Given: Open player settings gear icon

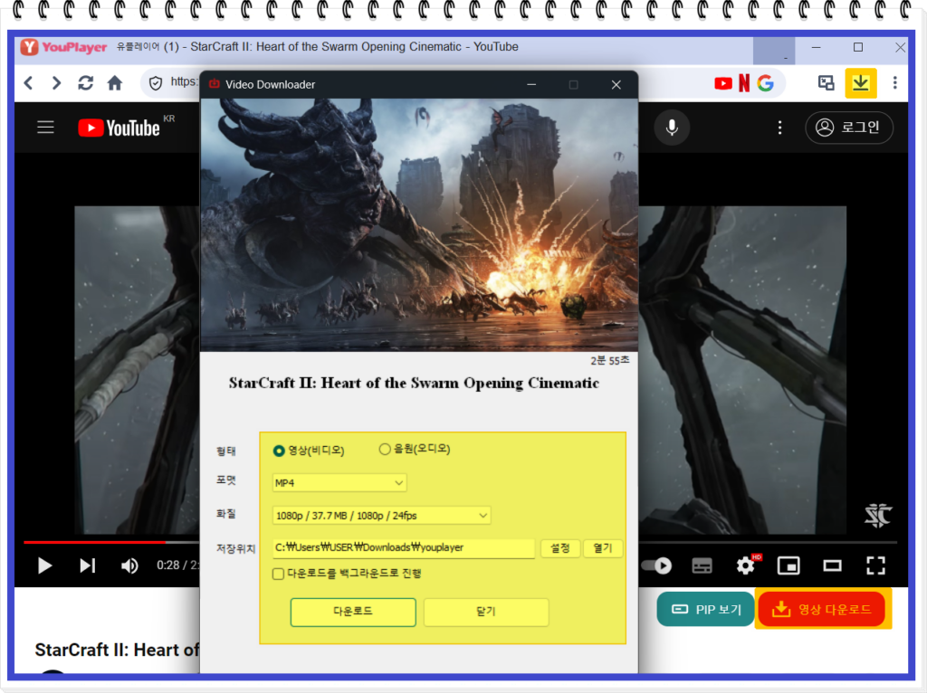Looking at the screenshot, I should tap(746, 566).
